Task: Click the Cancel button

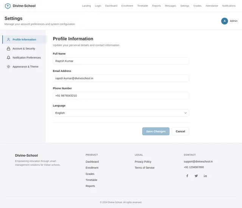Action: 180,132
